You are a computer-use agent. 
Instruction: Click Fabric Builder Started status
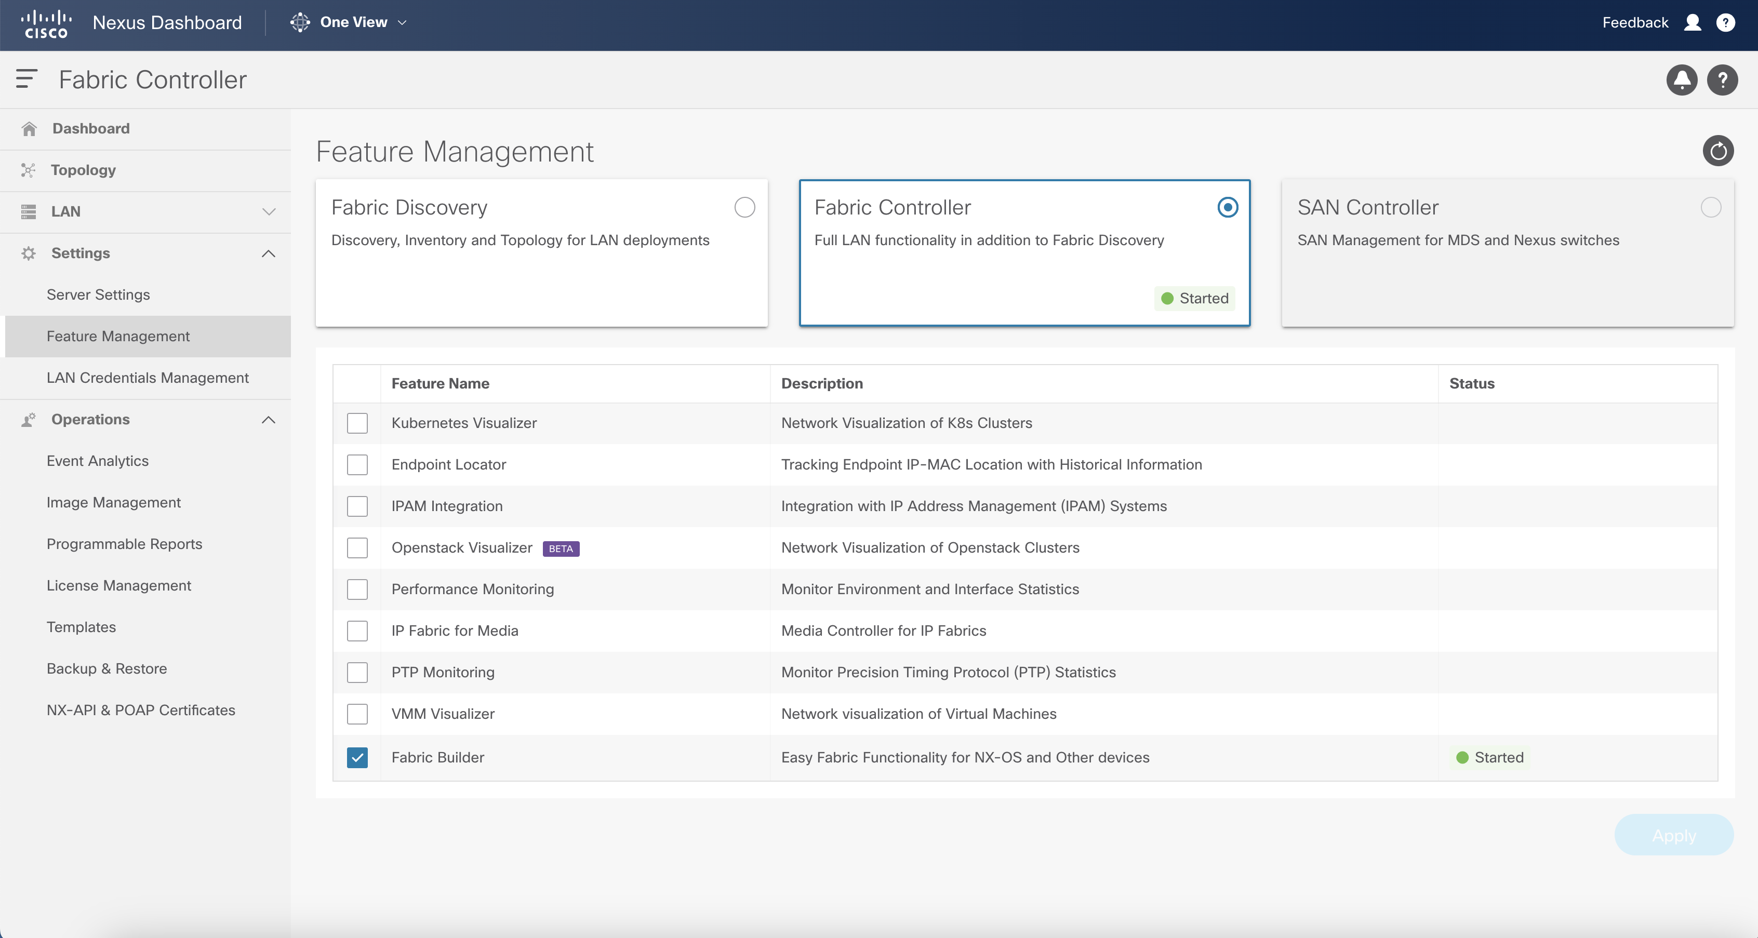point(1490,758)
